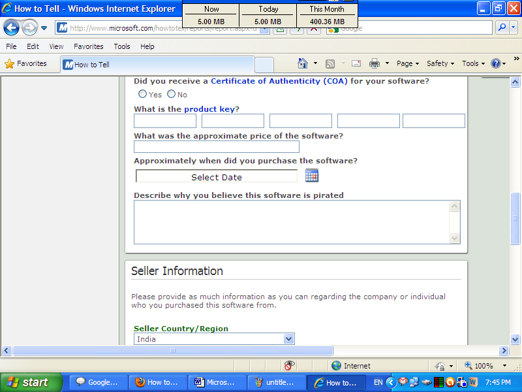Open the Favorites menu

(x=89, y=46)
